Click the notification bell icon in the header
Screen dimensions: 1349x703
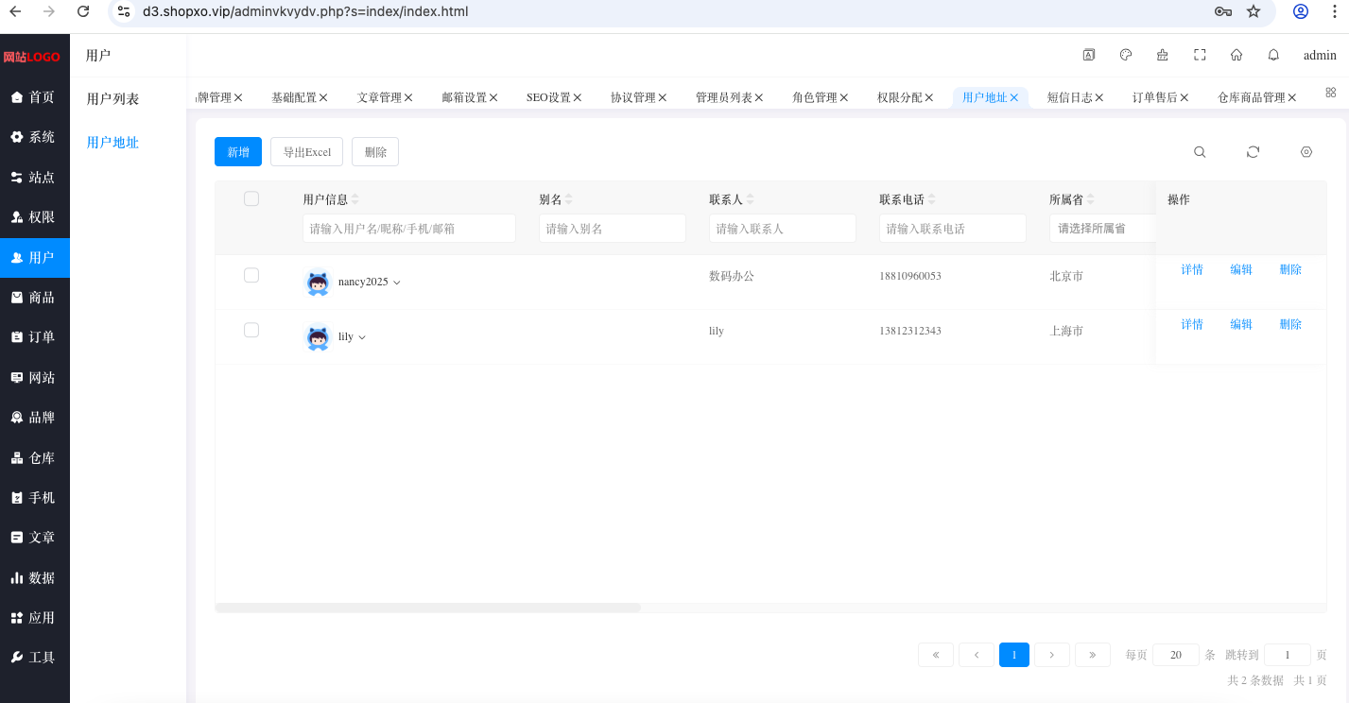coord(1273,55)
